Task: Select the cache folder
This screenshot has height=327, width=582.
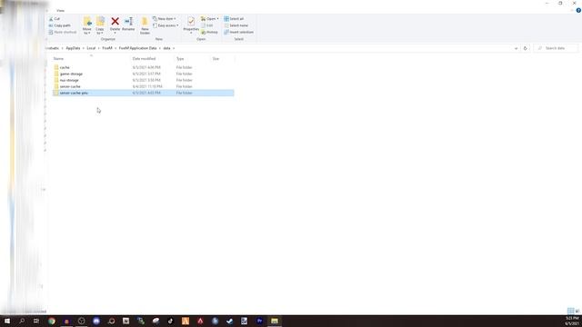Action: point(144,67)
